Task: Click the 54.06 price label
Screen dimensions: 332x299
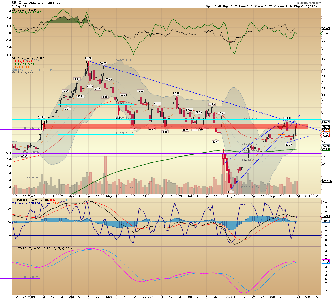Action: [x=212, y=104]
